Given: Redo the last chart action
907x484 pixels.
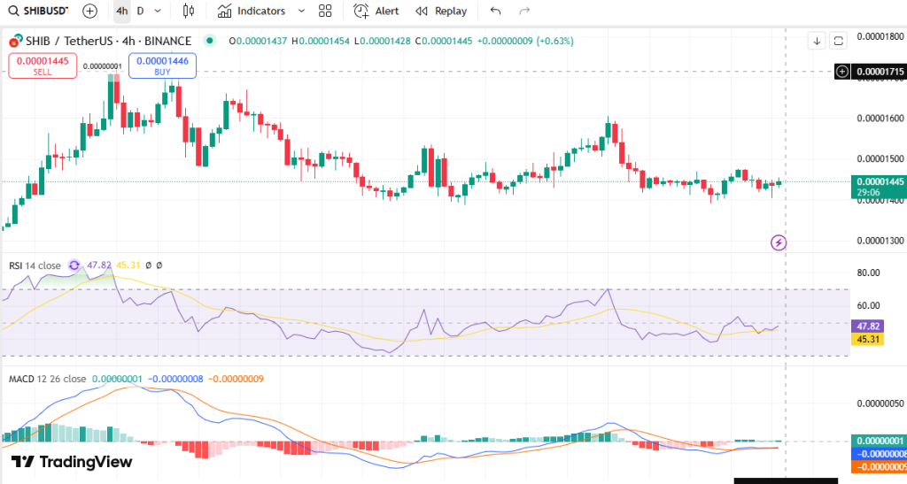Looking at the screenshot, I should point(524,12).
